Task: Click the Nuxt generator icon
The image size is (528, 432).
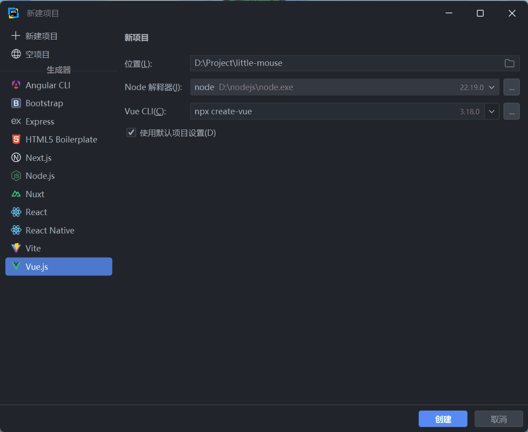Action: click(16, 194)
